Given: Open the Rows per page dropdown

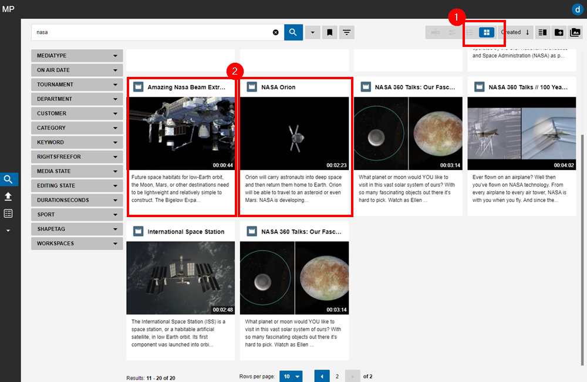Looking at the screenshot, I should point(292,376).
